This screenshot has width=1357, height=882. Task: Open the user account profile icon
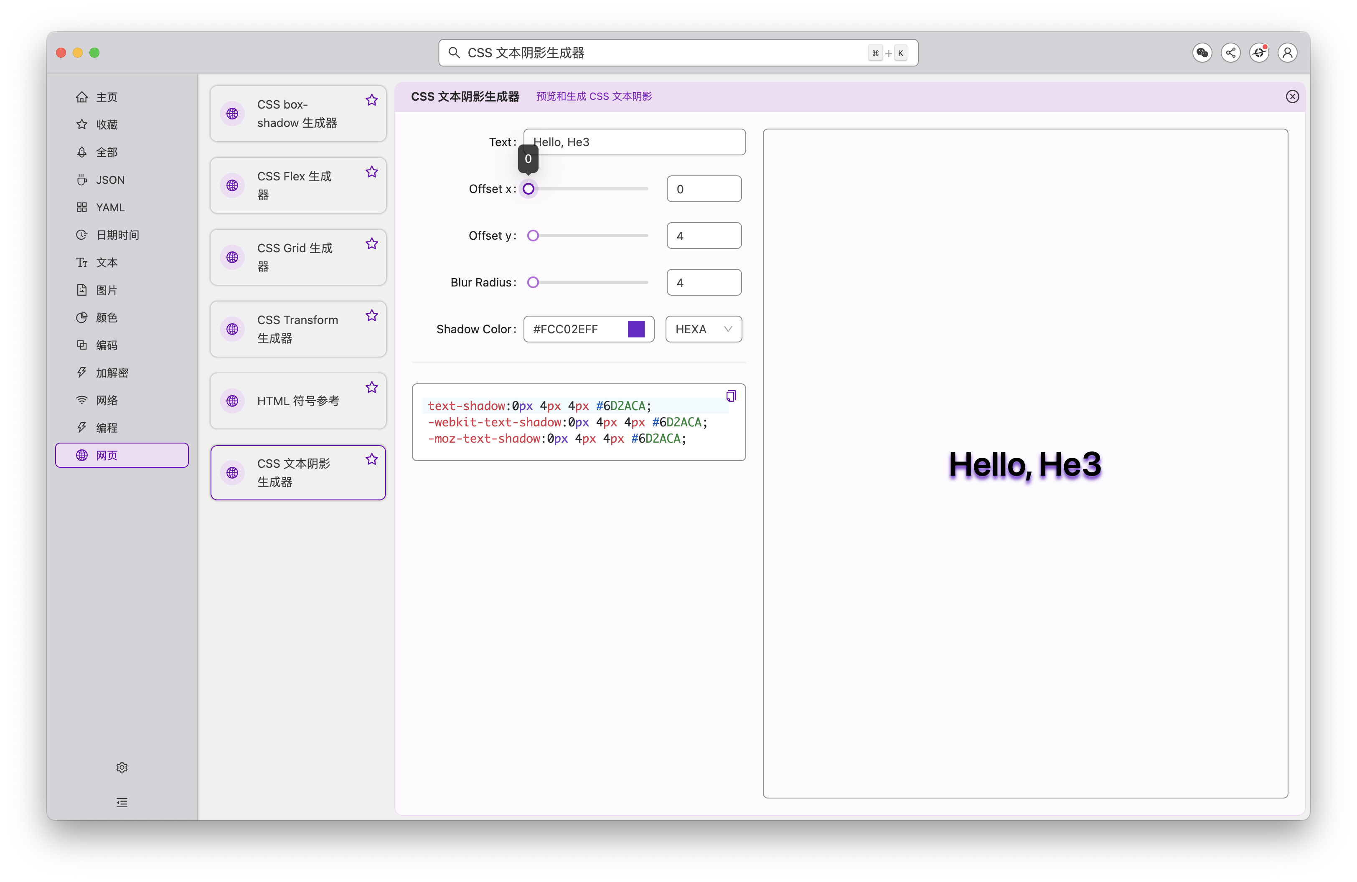[x=1287, y=53]
